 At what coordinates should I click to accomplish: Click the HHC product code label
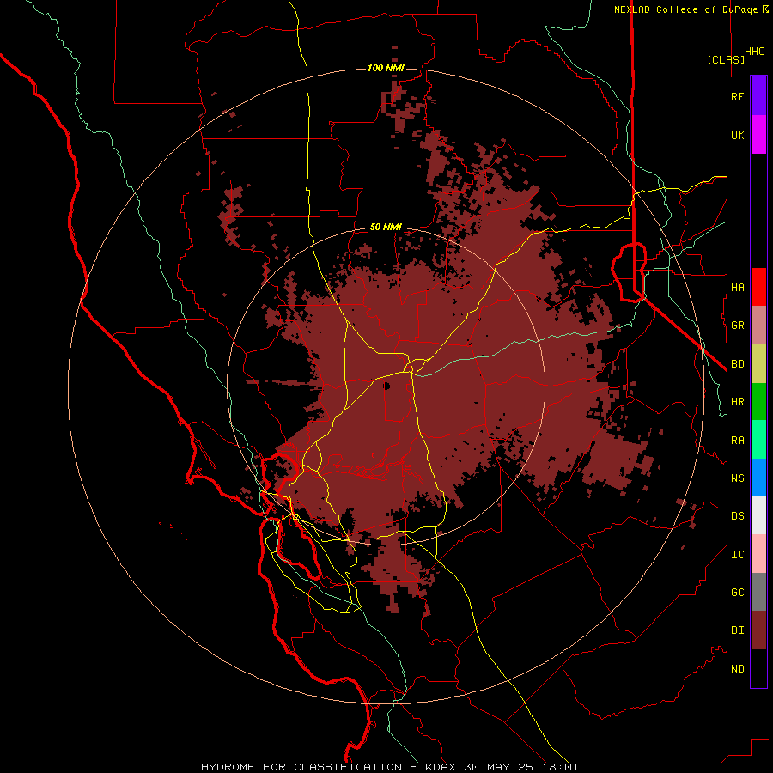click(x=754, y=52)
